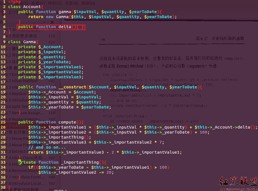
Task: Click the '// and so on...' comment
Action: 47,147
